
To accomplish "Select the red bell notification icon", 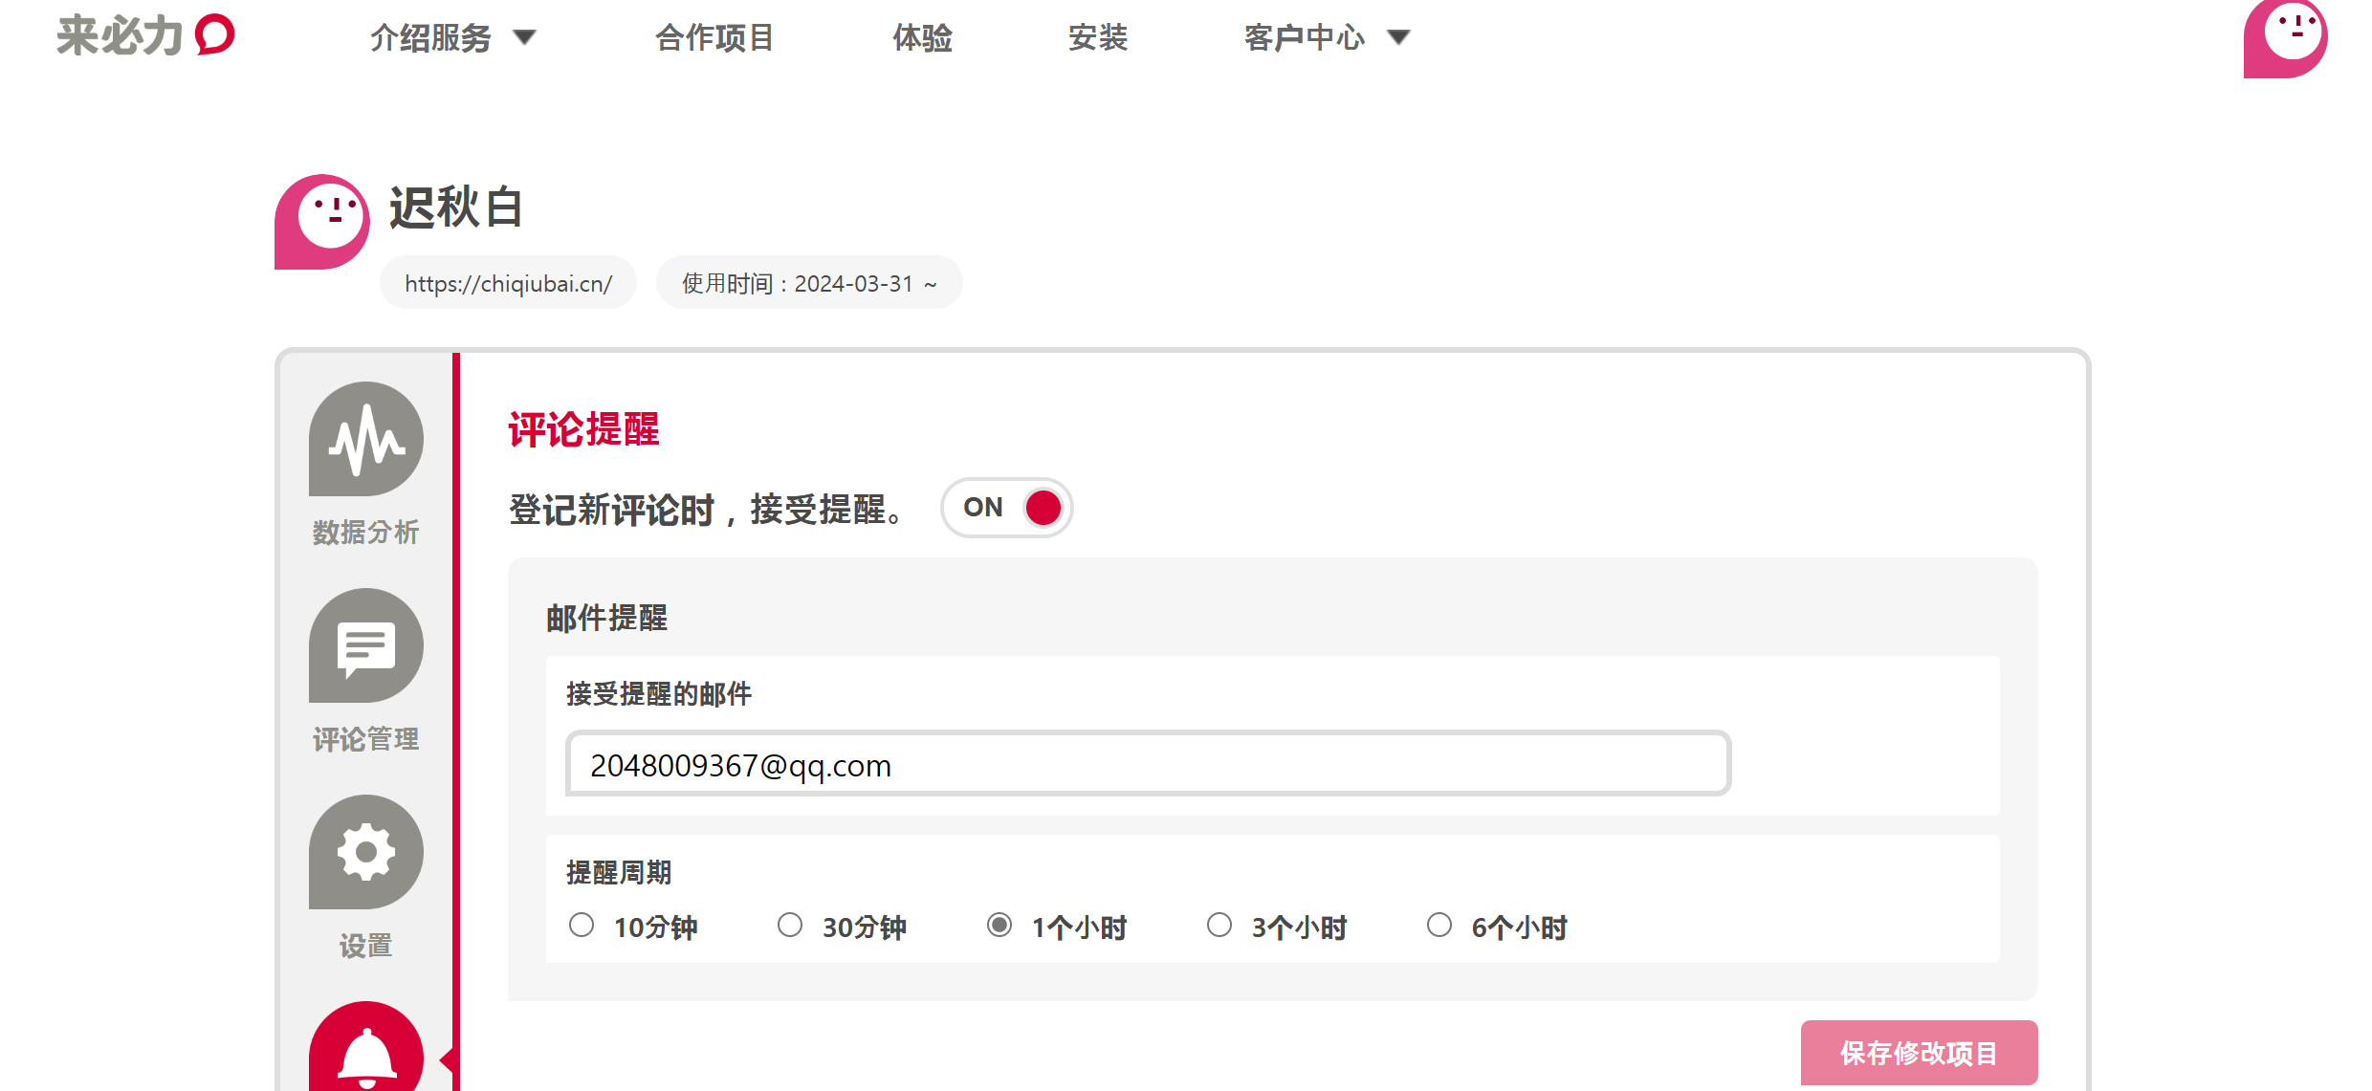I will coord(365,1052).
